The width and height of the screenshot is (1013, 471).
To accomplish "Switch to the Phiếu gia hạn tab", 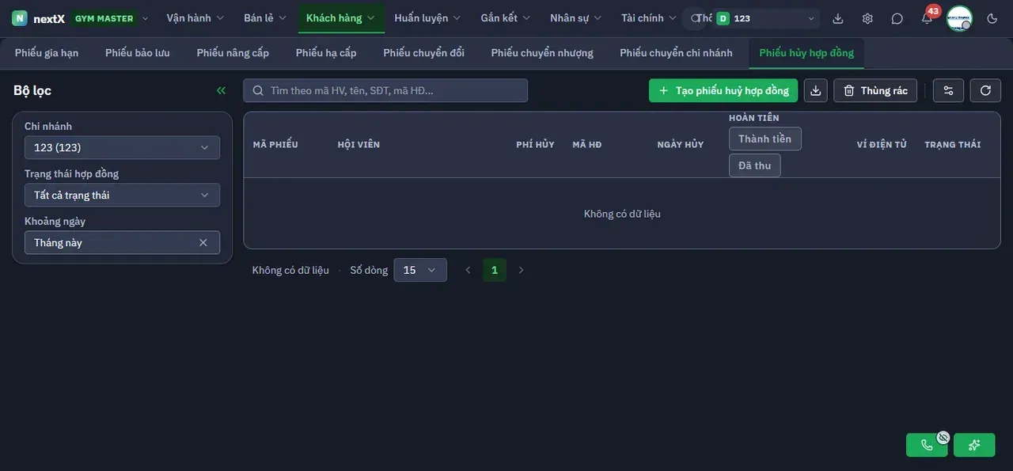I will (47, 53).
